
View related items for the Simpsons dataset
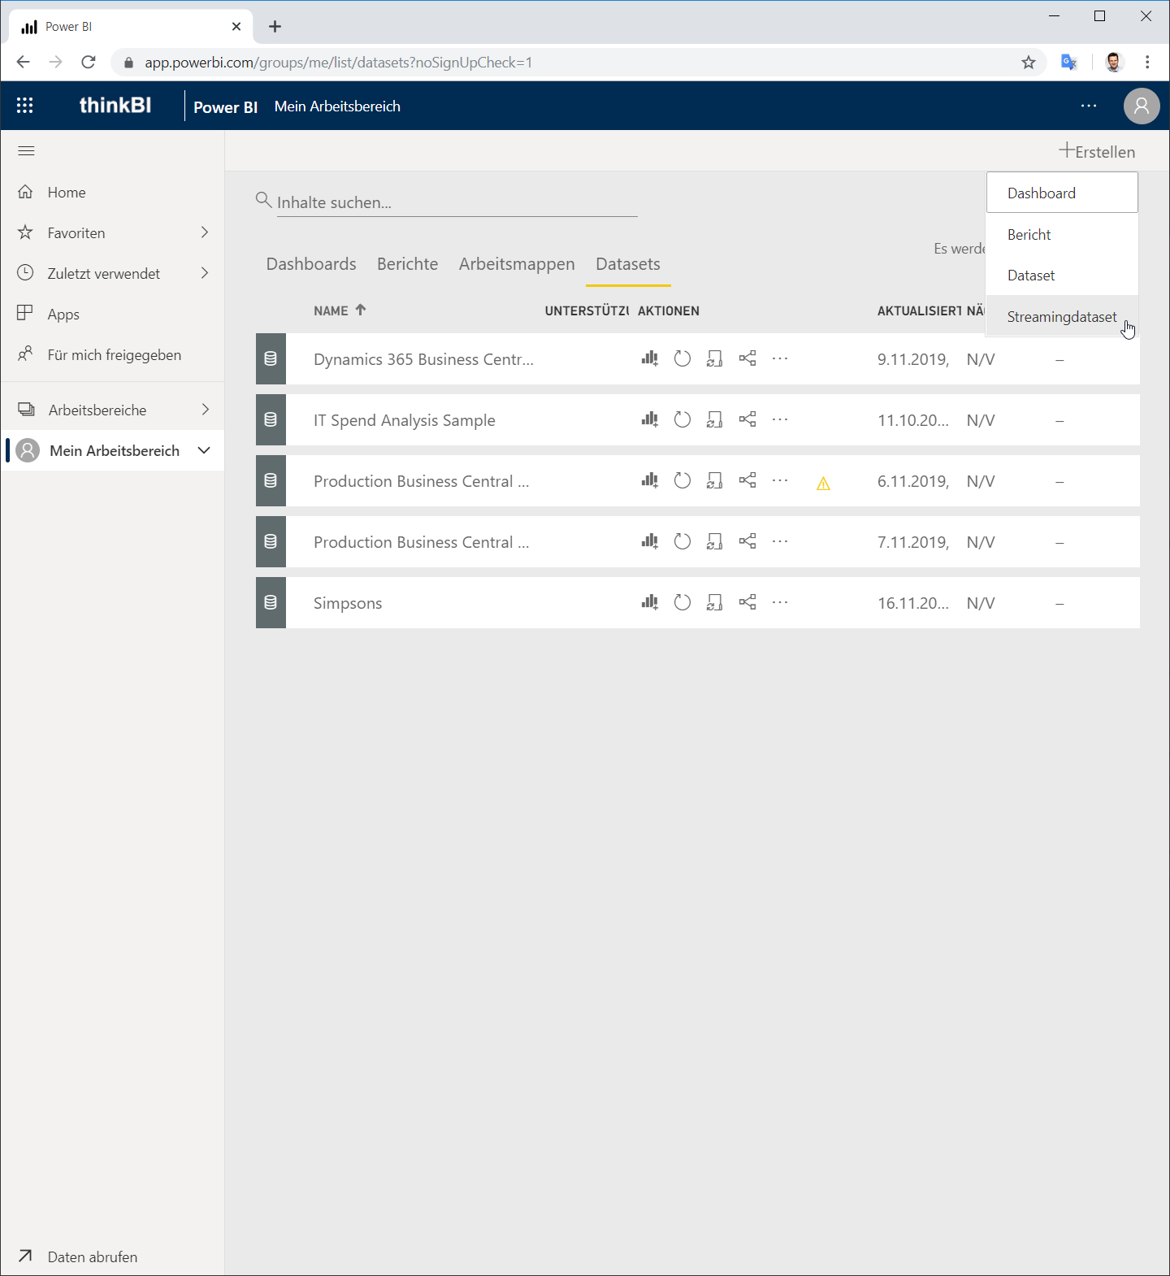[x=747, y=602]
